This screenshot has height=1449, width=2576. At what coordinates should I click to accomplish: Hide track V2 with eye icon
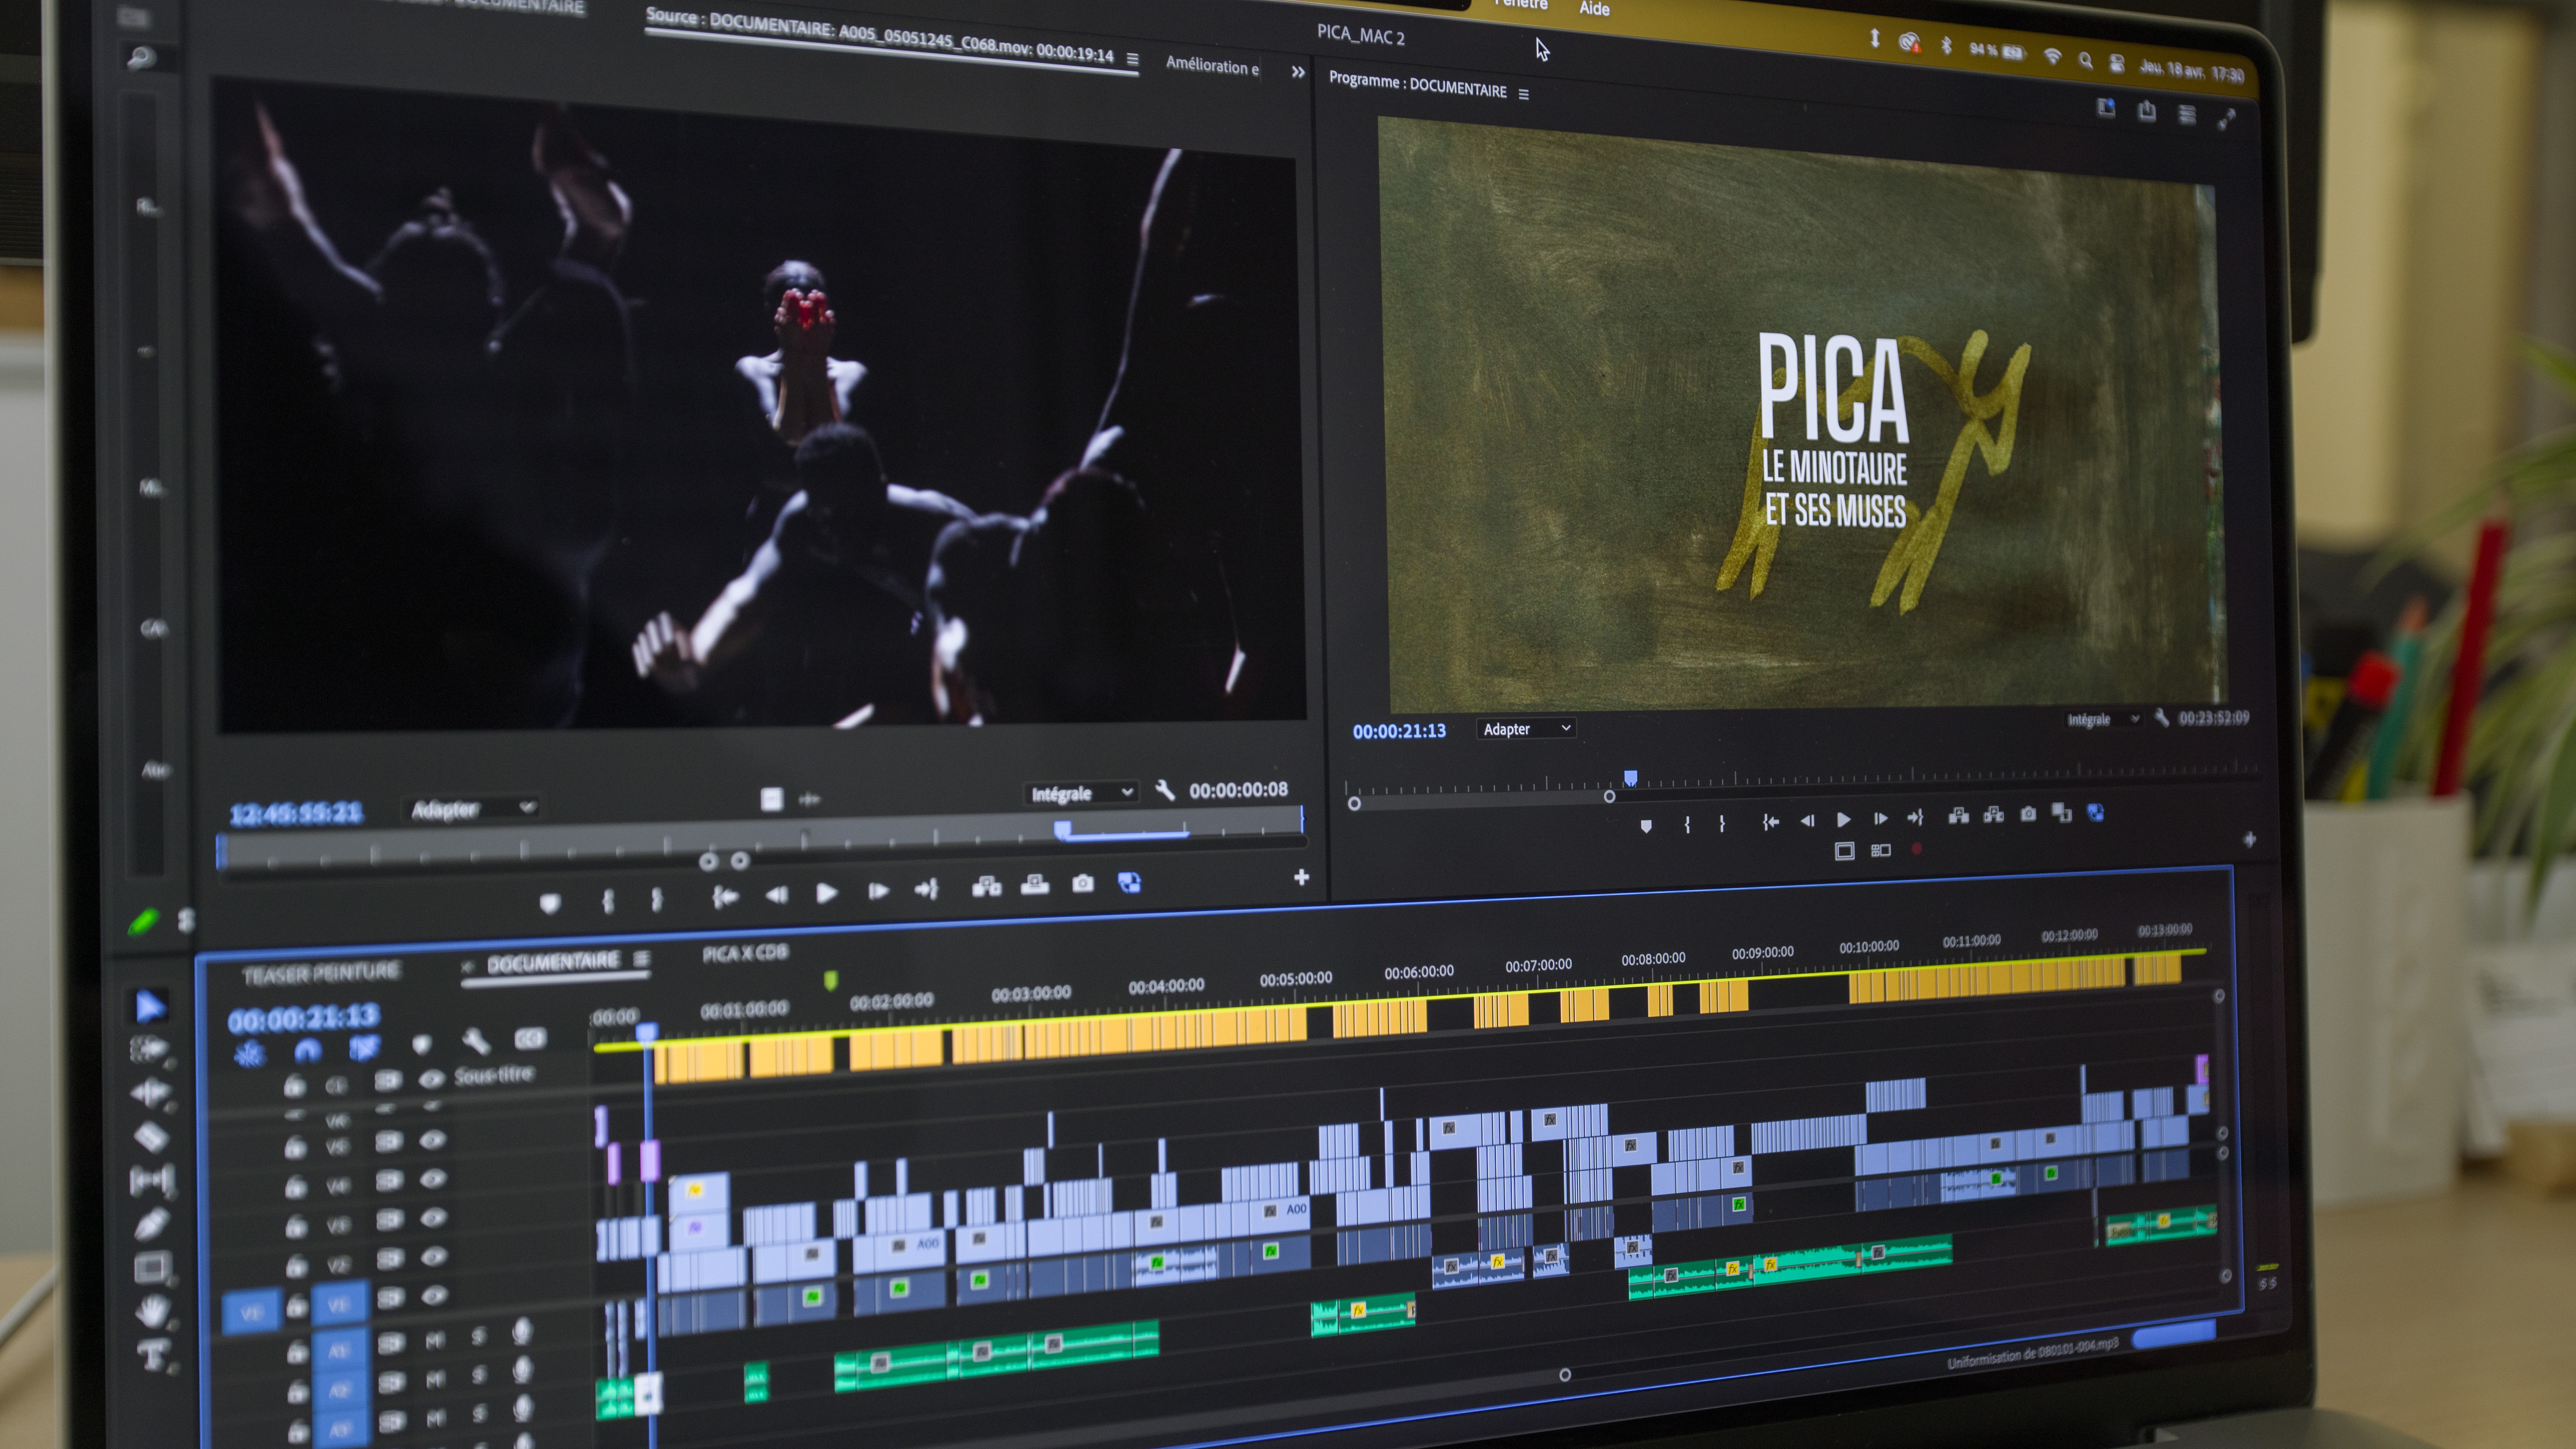coord(433,1257)
